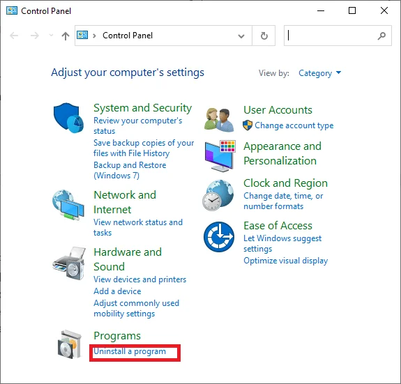Screen dimensions: 401x384
Task: Click Backup and Restore (Windows 7)
Action: (130, 171)
